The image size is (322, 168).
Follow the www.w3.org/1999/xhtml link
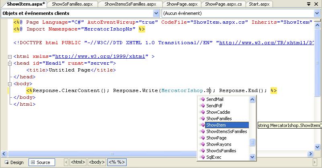click(100, 56)
